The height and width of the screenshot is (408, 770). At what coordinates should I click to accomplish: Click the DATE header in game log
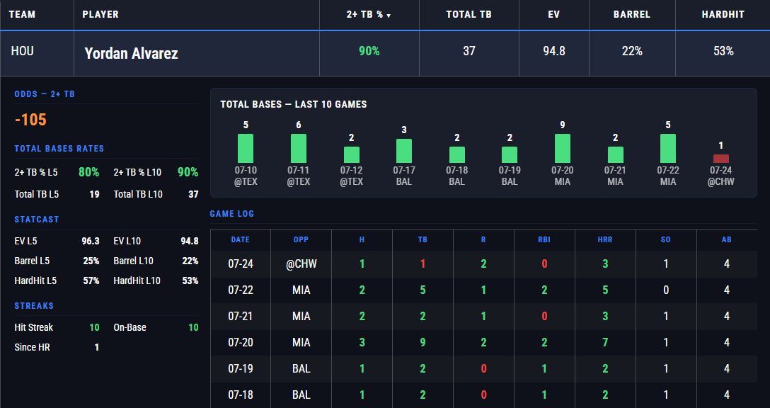(241, 240)
